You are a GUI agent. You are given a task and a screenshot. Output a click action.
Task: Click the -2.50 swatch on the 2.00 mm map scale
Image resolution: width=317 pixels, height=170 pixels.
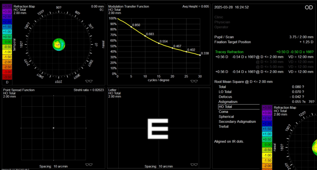7,67
